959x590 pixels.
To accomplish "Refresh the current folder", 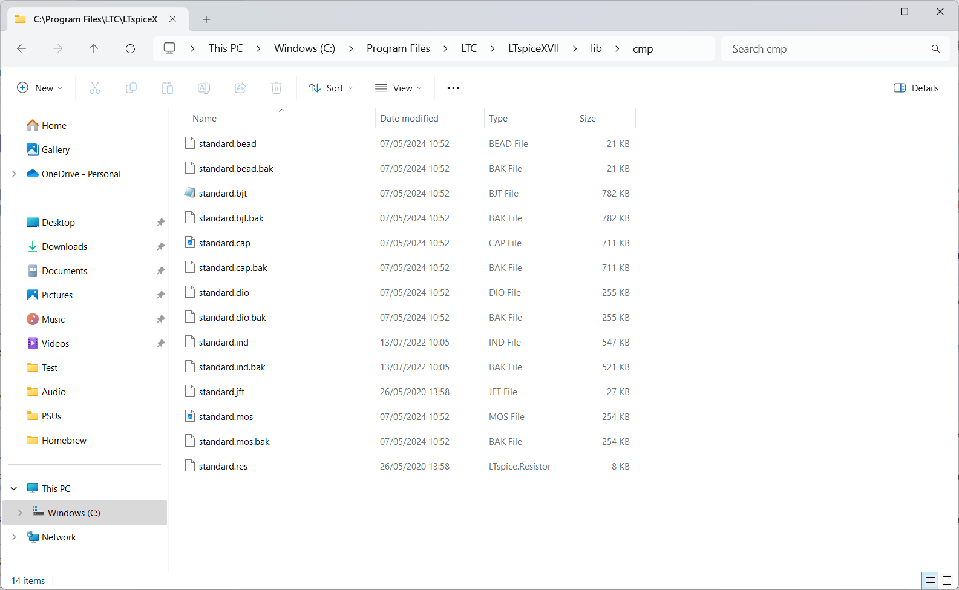I will click(x=130, y=48).
